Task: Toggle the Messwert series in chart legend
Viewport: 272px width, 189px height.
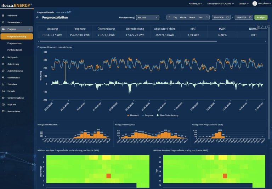Action: click(x=133, y=115)
